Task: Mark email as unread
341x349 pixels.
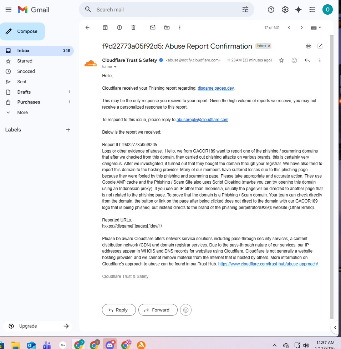Action: (x=153, y=28)
